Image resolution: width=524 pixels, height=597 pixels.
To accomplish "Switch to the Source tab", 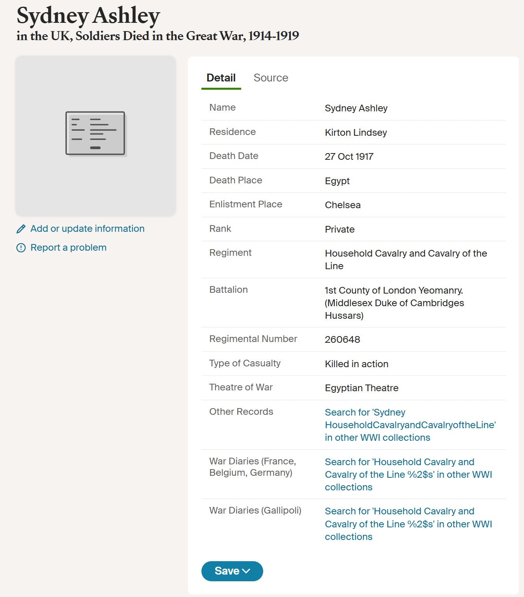I will 271,78.
